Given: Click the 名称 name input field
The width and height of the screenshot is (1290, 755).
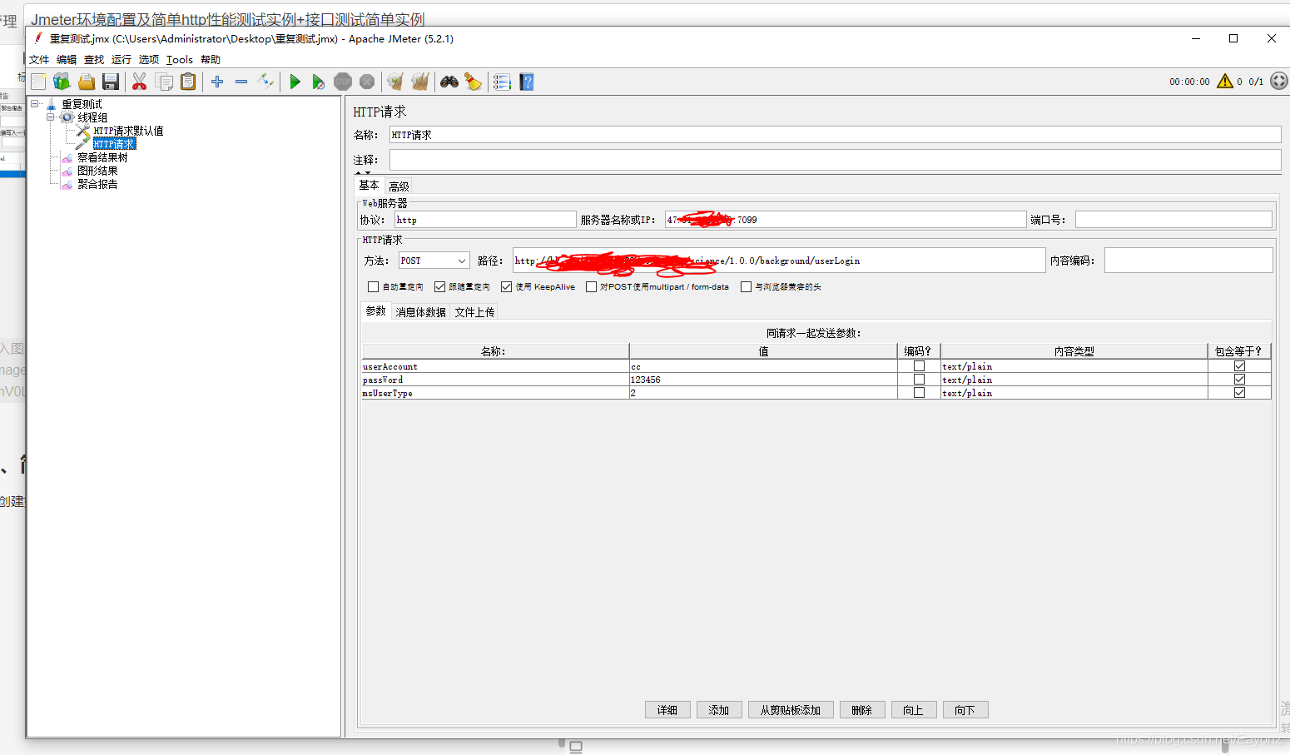Looking at the screenshot, I should coord(835,135).
